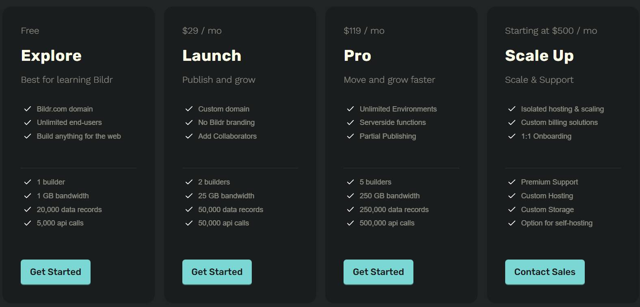
Task: Toggle the check next to Partial Publishing
Action: 350,136
